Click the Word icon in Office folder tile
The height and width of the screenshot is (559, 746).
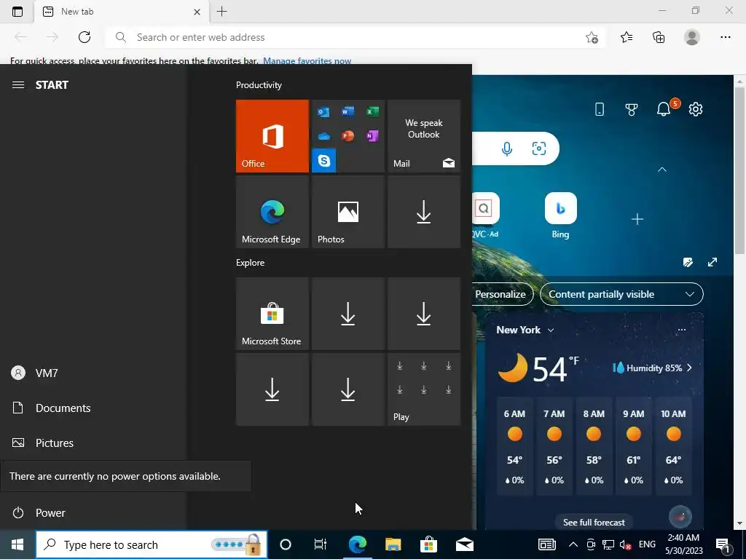click(348, 111)
